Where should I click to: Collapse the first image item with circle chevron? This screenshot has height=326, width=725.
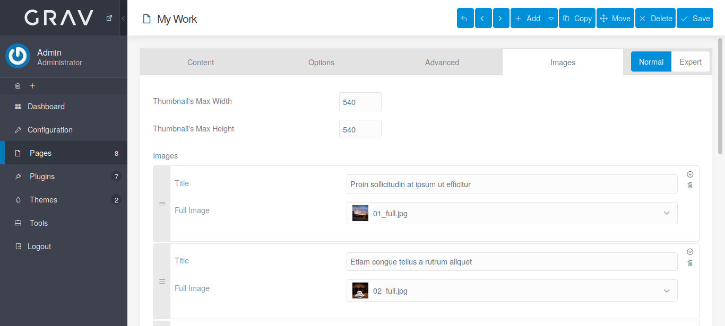click(690, 174)
